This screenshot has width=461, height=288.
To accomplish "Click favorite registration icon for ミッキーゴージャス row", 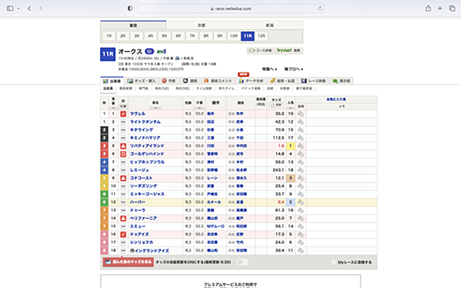I will click(301, 194).
